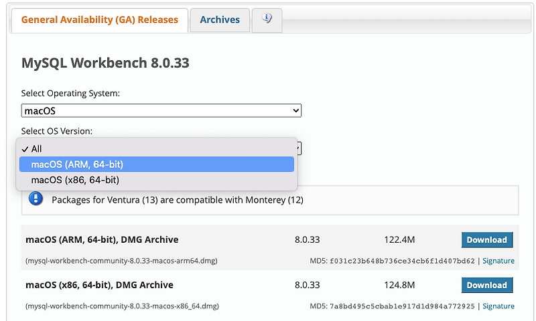Click the Ventura compatibility notice text
Screen dimensions: 536x321
coord(178,200)
